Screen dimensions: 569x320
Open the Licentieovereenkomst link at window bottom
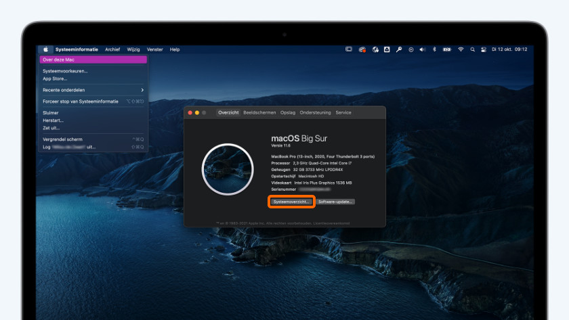pos(331,223)
